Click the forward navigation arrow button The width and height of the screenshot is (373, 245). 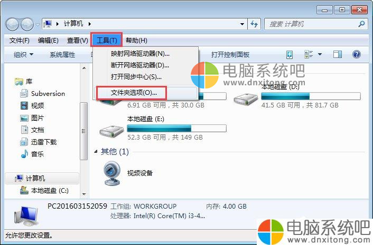click(x=27, y=24)
